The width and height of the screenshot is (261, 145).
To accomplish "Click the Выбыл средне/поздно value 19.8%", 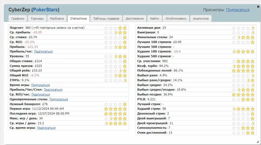I will pos(181,90).
